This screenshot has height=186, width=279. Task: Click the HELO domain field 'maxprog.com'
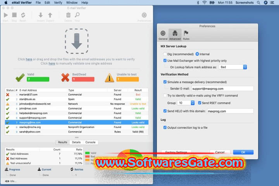pyautogui.click(x=230, y=111)
